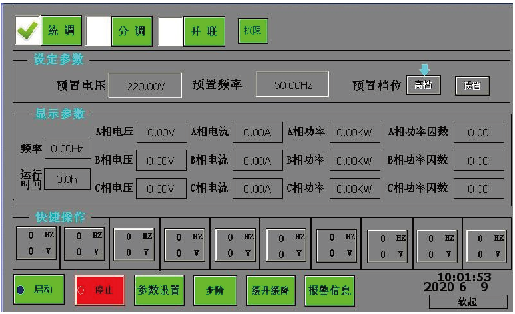Open the 步阶 step page

(x=211, y=290)
